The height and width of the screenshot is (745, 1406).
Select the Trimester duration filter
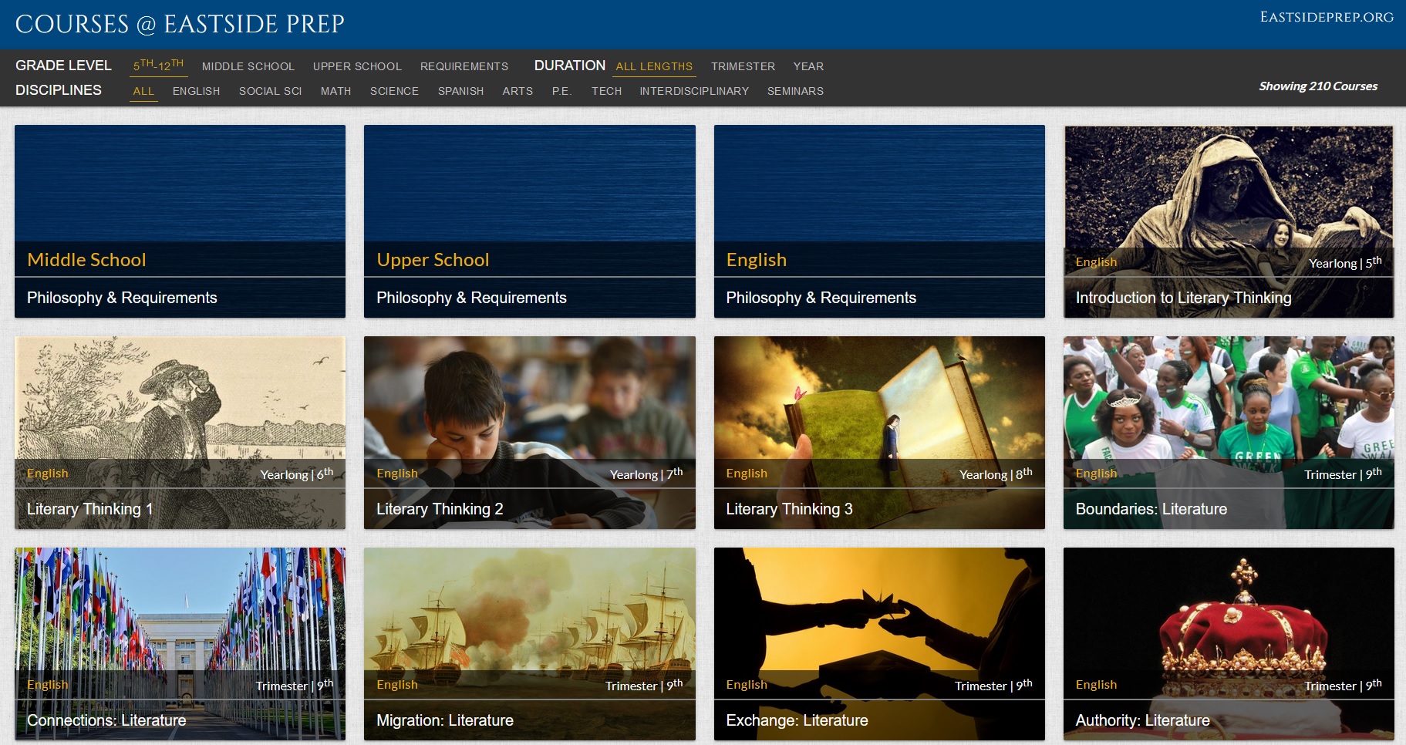[x=743, y=66]
